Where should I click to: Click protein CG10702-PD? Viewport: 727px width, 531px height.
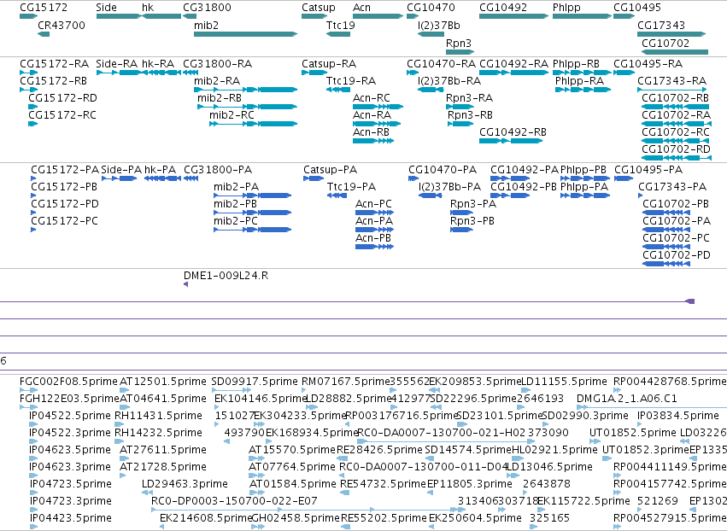[677, 255]
